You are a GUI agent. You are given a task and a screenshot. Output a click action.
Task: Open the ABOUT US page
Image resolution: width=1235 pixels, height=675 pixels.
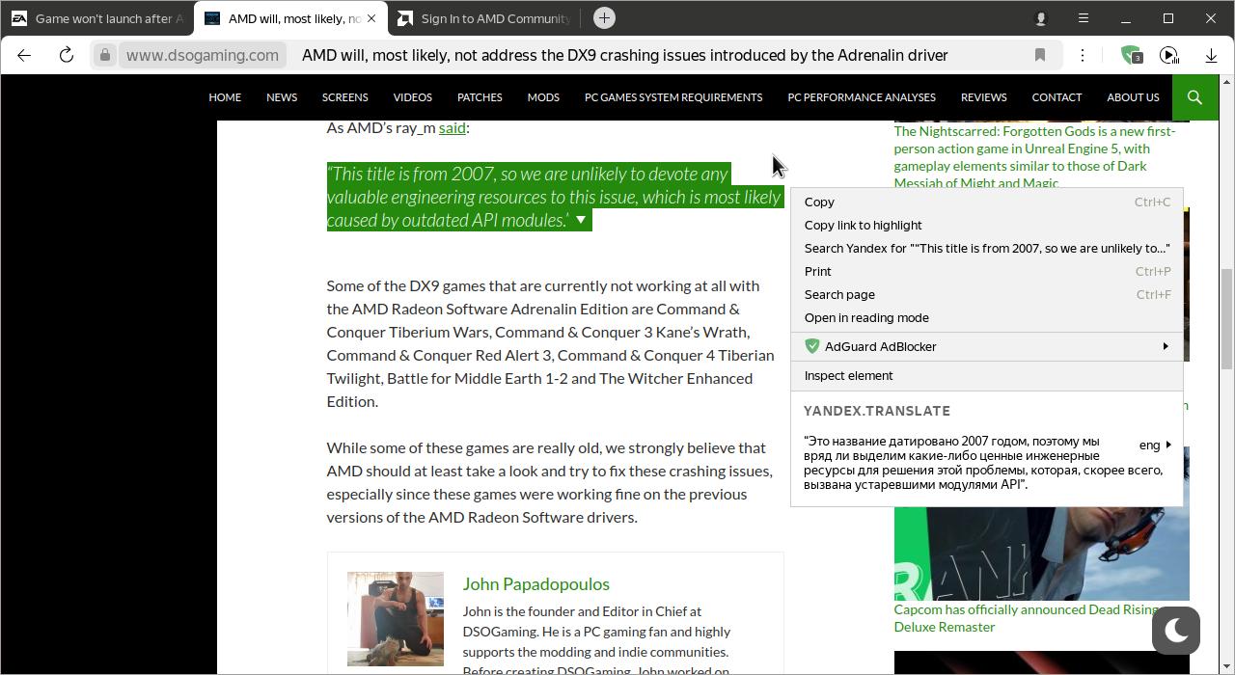[1133, 97]
